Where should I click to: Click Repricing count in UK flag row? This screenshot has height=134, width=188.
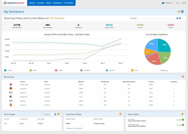81,84
